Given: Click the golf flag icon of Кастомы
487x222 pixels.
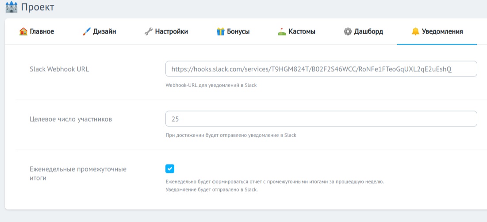Looking at the screenshot, I should point(282,31).
